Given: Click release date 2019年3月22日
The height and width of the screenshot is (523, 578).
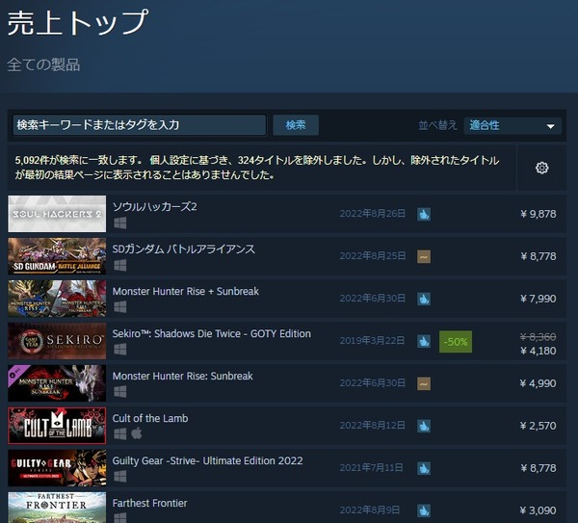Looking at the screenshot, I should pos(372,341).
